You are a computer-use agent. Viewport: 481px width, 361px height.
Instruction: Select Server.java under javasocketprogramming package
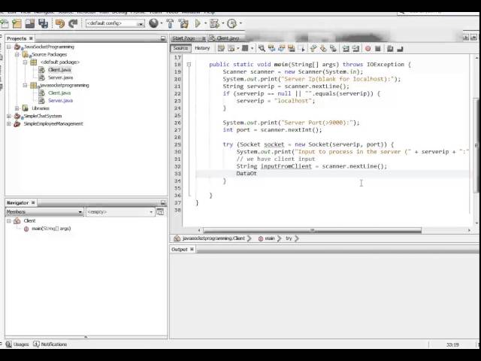click(x=60, y=100)
